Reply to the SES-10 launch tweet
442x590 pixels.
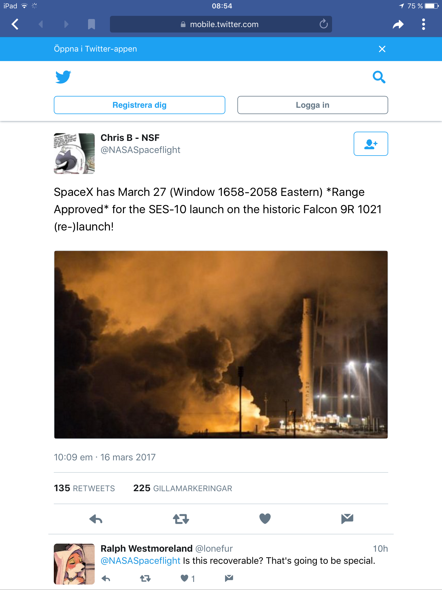[96, 519]
